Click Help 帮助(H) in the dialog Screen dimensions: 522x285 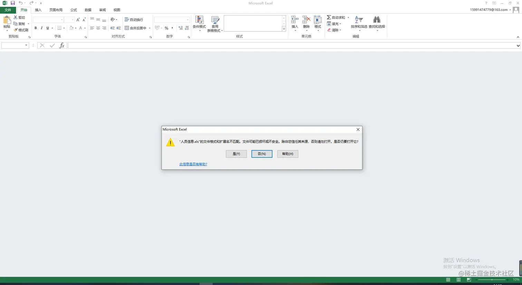coord(288,154)
